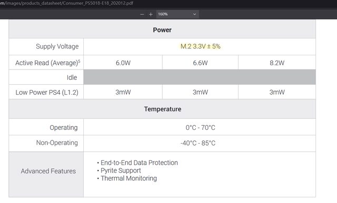Click the -40°C - 85°C non-operating value

(x=198, y=143)
